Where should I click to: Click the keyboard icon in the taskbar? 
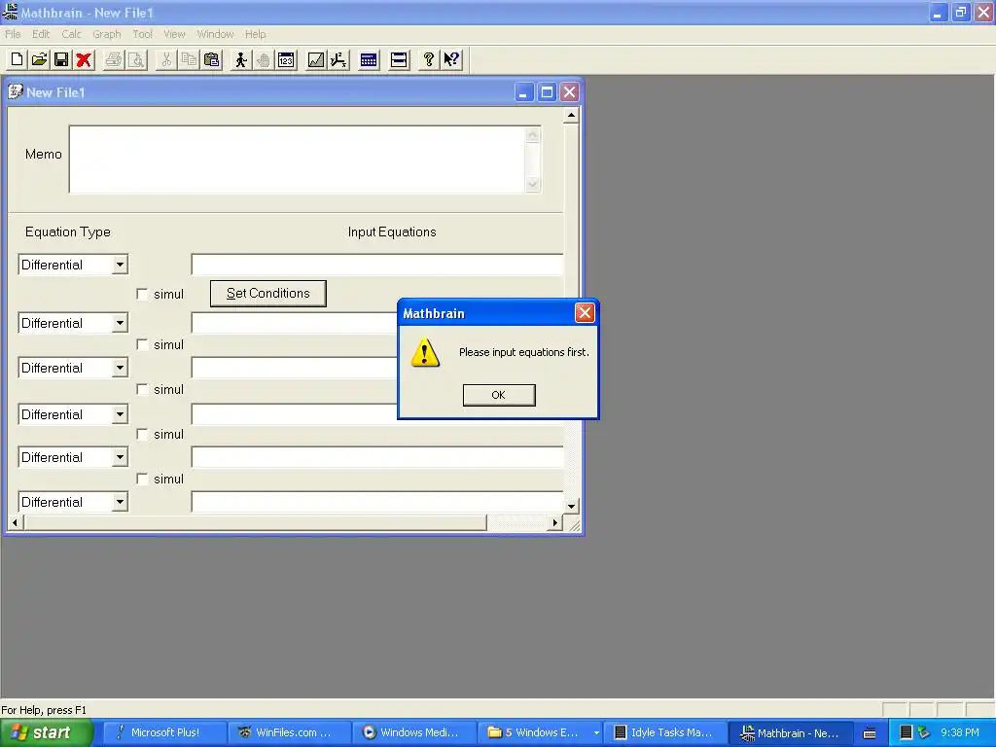click(870, 733)
